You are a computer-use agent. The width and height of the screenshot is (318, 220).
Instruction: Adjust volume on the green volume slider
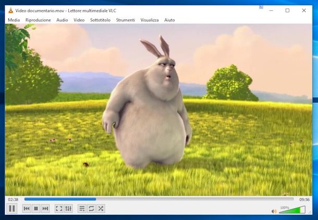292,210
